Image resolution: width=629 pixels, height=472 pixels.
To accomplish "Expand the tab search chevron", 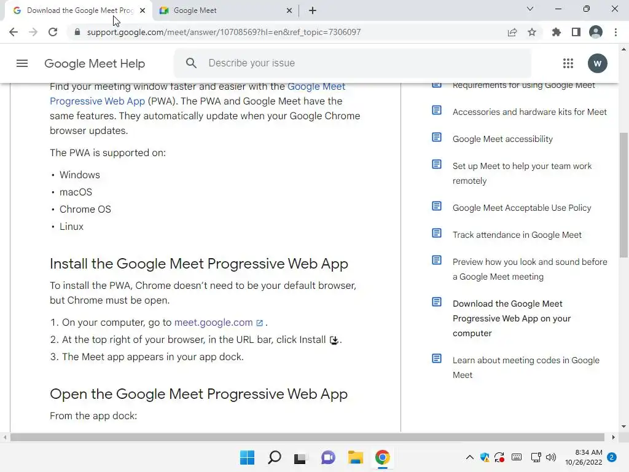I will [530, 9].
